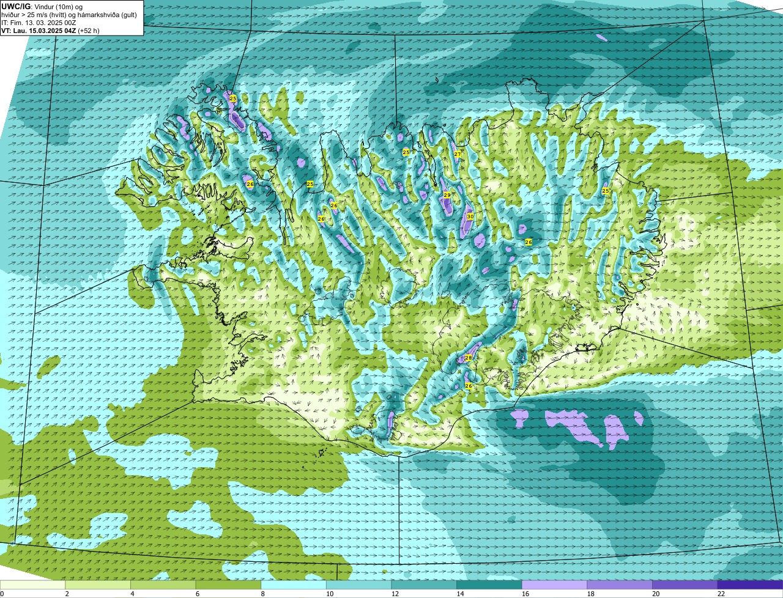Click the legend scale number 22
Viewport: 783px width, 598px height.
pos(721,594)
